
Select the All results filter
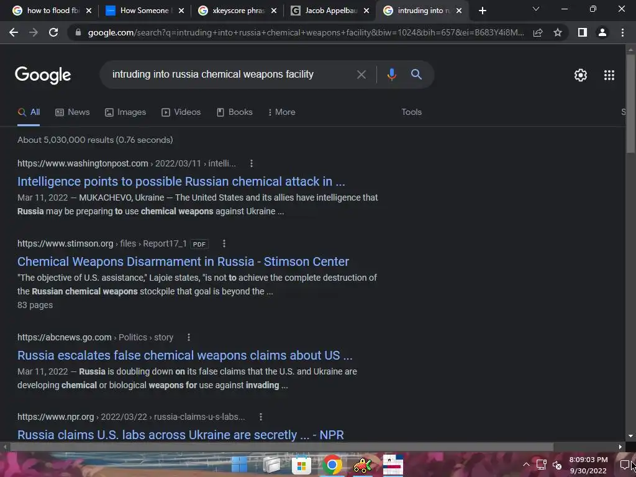(x=29, y=112)
